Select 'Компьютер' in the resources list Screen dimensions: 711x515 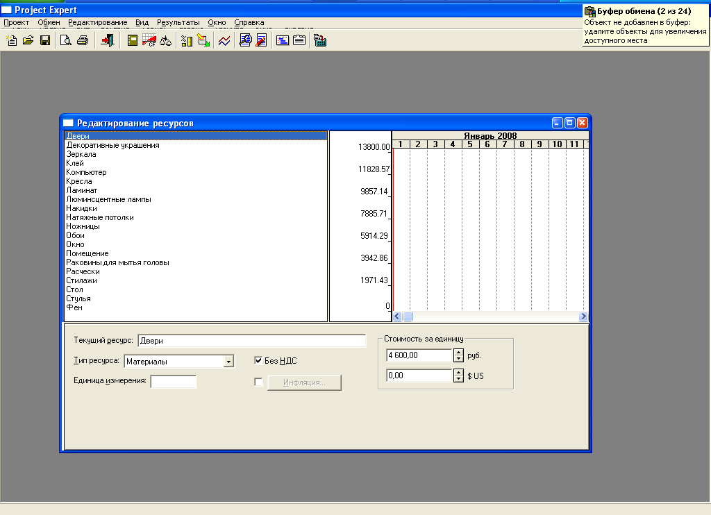click(86, 172)
